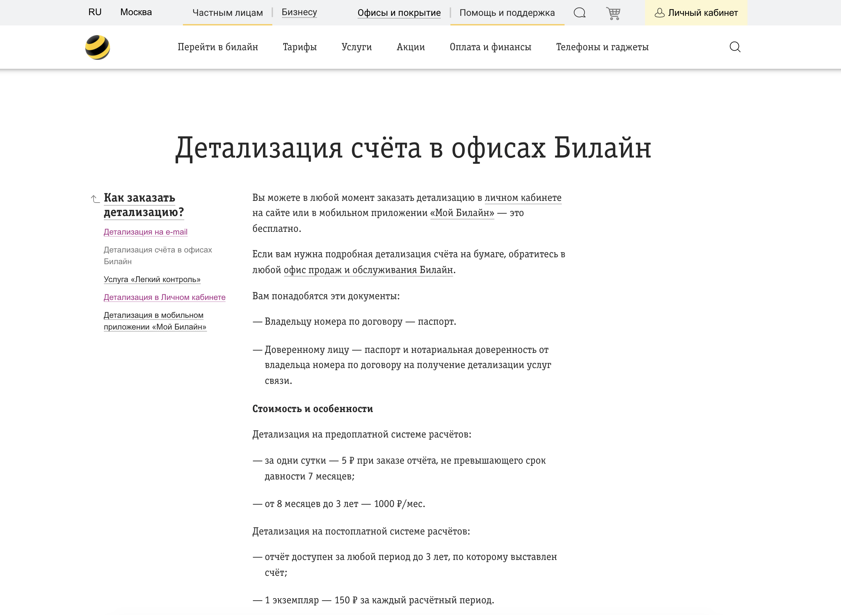841x615 pixels.
Task: Click the личном кабинете link in the text
Action: pos(523,198)
